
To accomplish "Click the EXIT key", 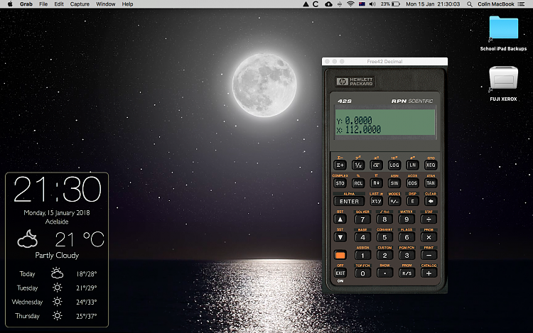I will (x=340, y=273).
